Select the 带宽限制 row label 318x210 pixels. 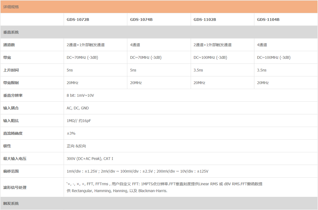pyautogui.click(x=11, y=83)
